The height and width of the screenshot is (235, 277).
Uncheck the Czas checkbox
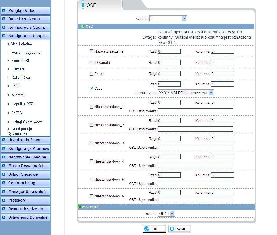point(91,88)
